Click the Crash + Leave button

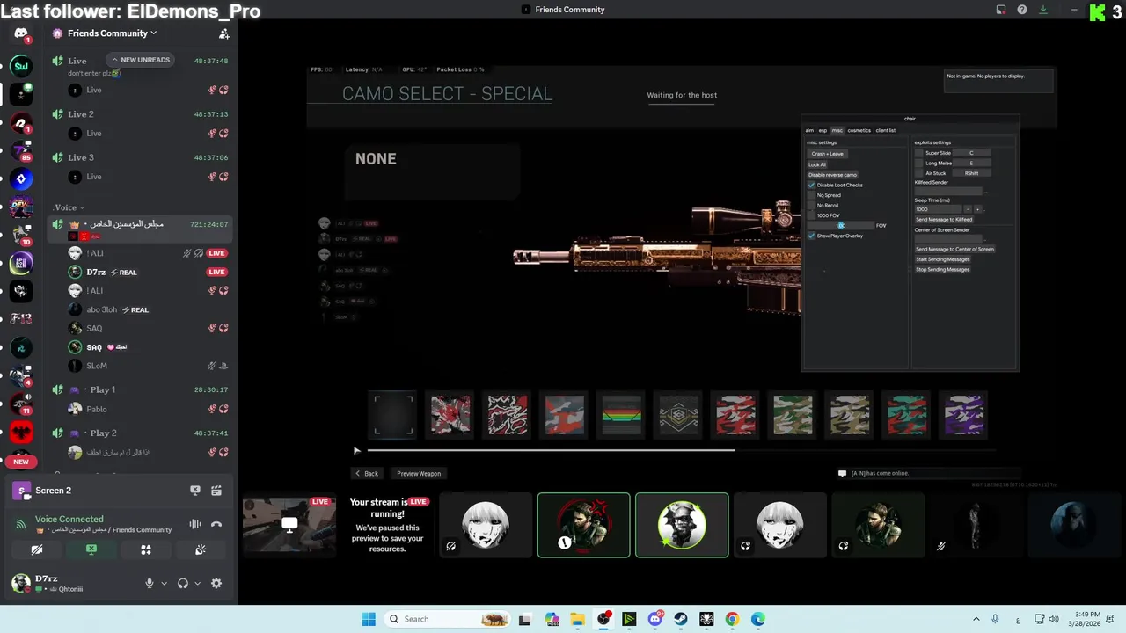(828, 154)
